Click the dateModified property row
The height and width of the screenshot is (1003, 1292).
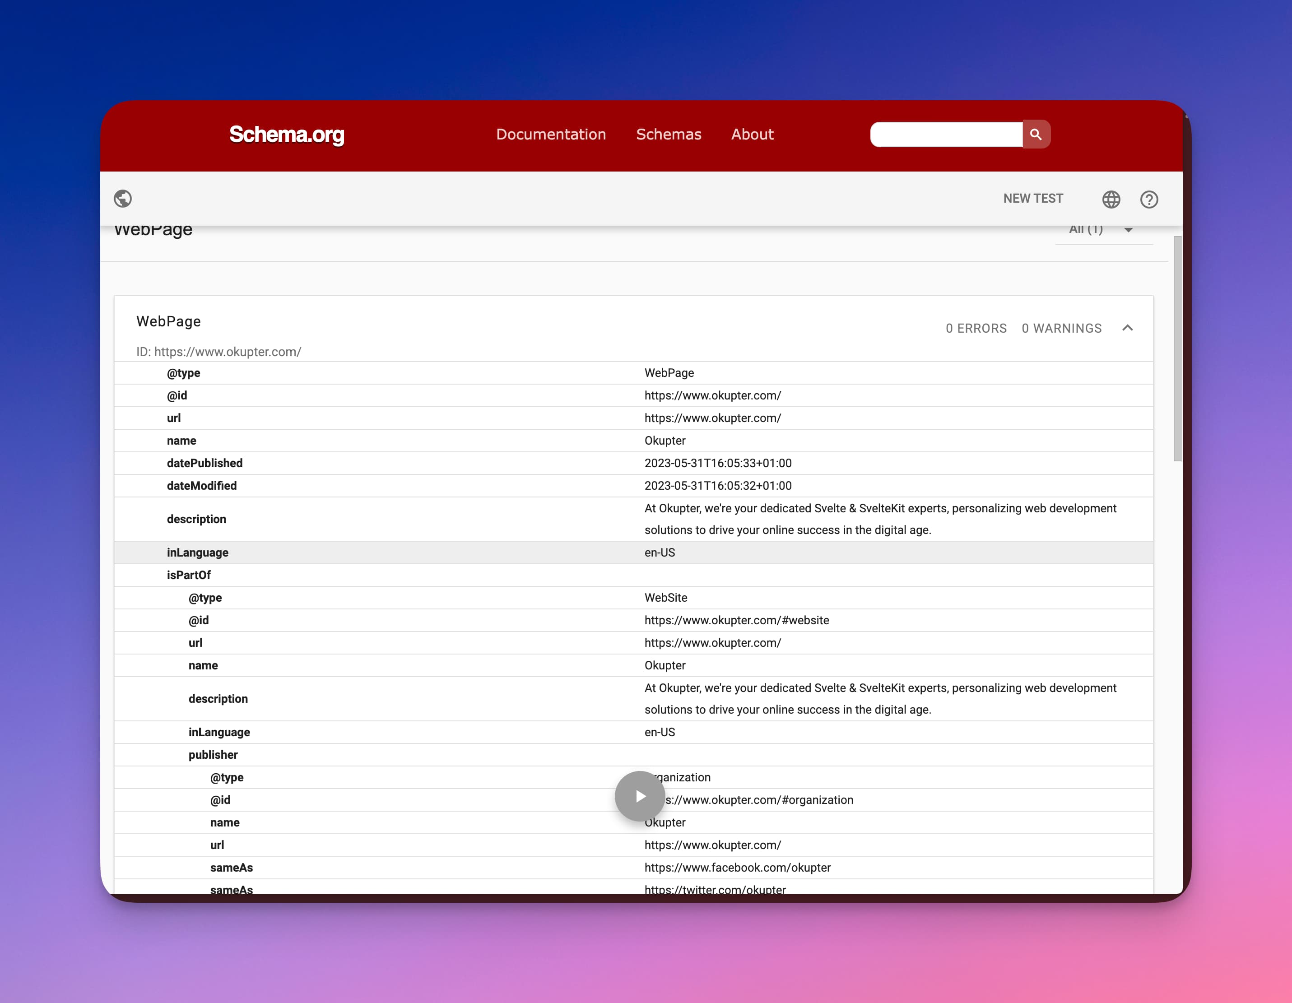click(633, 486)
